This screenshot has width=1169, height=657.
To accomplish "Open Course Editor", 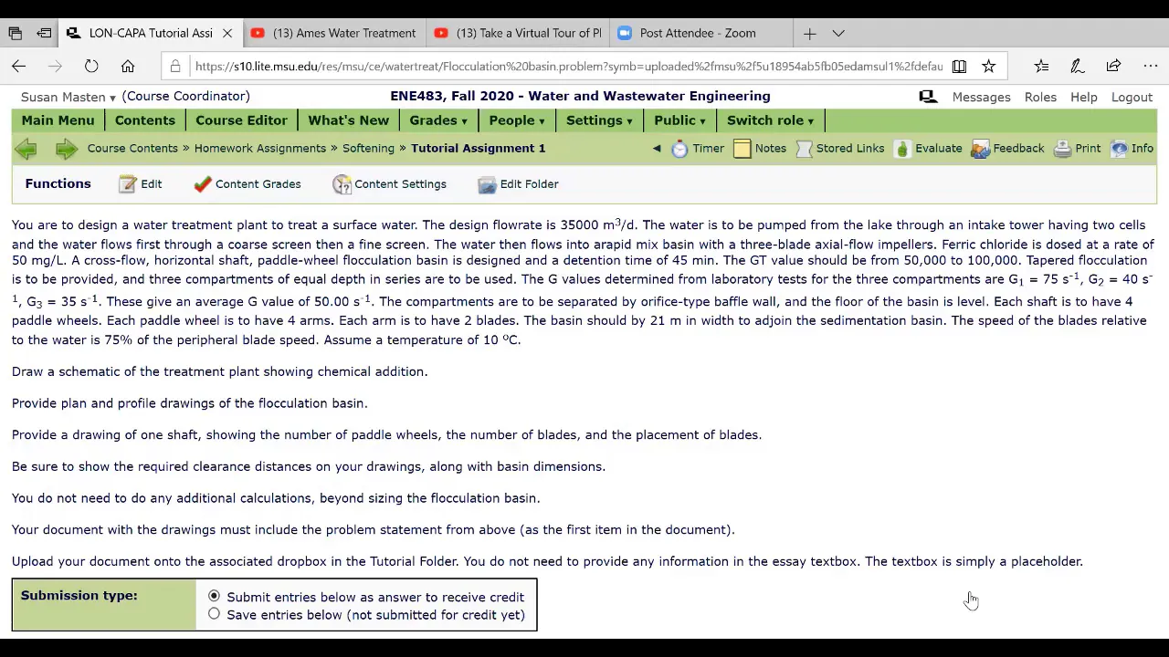I will pyautogui.click(x=241, y=120).
